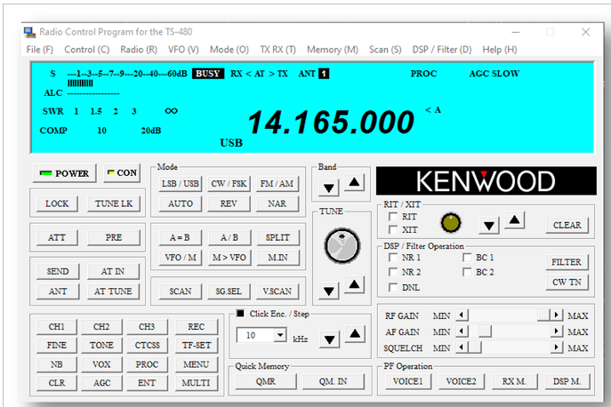
Task: Click the 14.165.000 frequency display
Action: coord(331,123)
